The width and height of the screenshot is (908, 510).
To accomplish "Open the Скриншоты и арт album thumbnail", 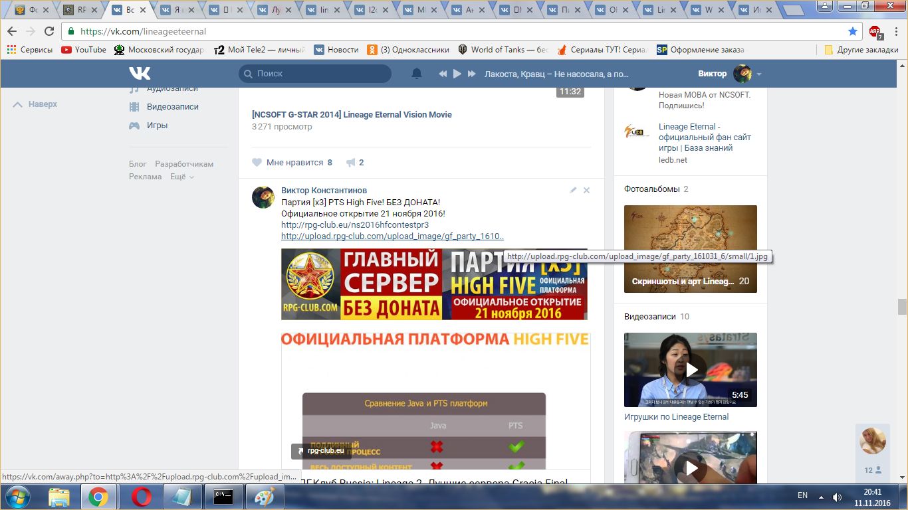I will click(690, 249).
